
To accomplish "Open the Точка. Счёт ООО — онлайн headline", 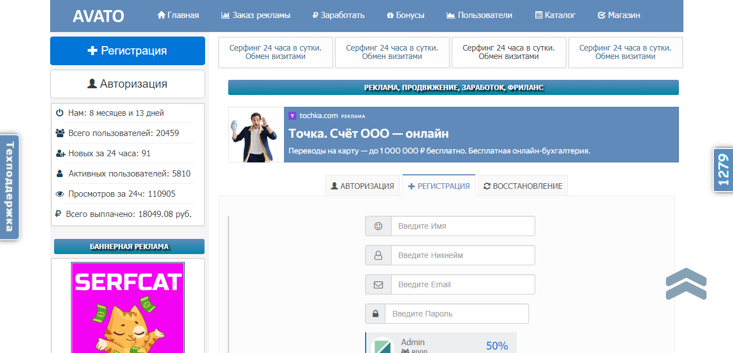I will coord(368,134).
